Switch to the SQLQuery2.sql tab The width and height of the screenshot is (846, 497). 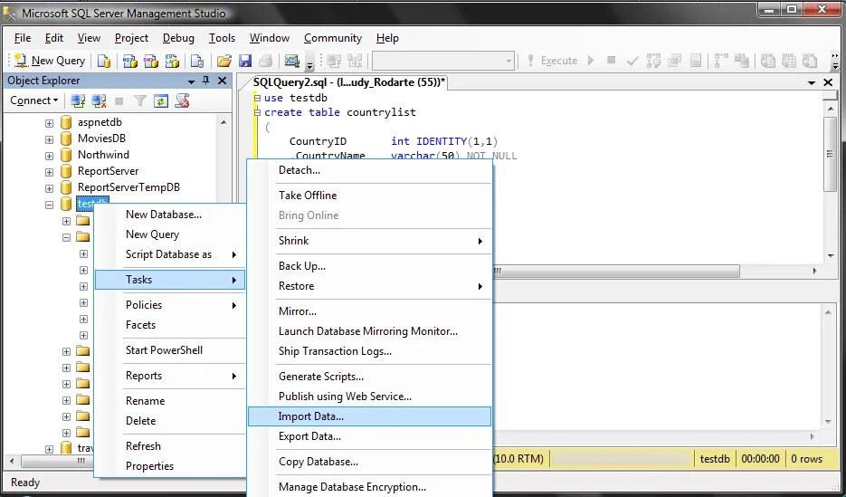click(349, 82)
